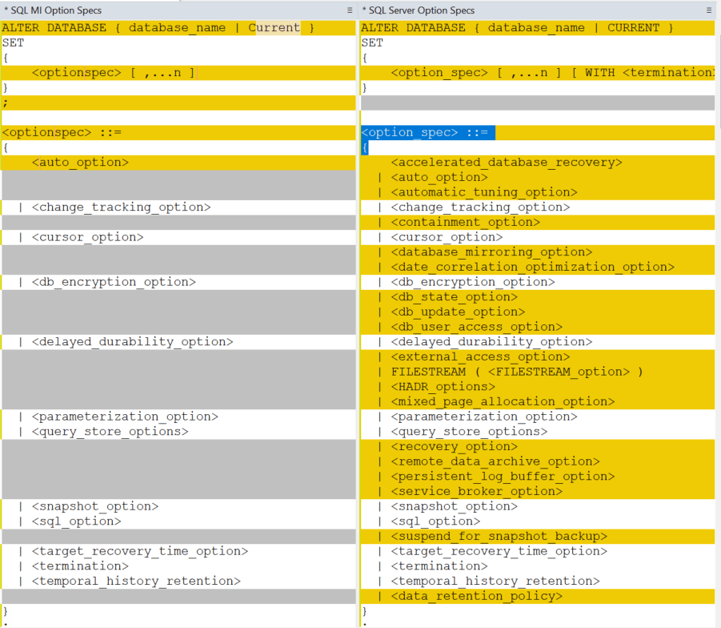Click <query_store_options> in left pane

pyautogui.click(x=110, y=432)
